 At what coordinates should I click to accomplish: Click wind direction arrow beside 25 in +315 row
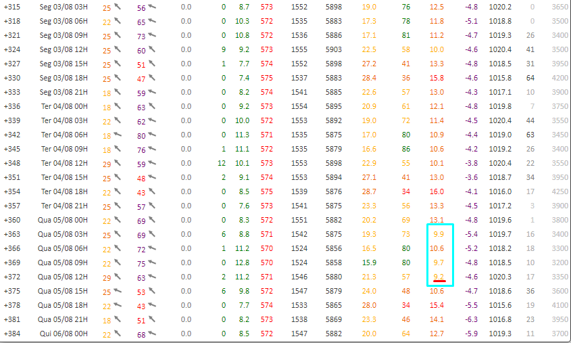point(118,7)
